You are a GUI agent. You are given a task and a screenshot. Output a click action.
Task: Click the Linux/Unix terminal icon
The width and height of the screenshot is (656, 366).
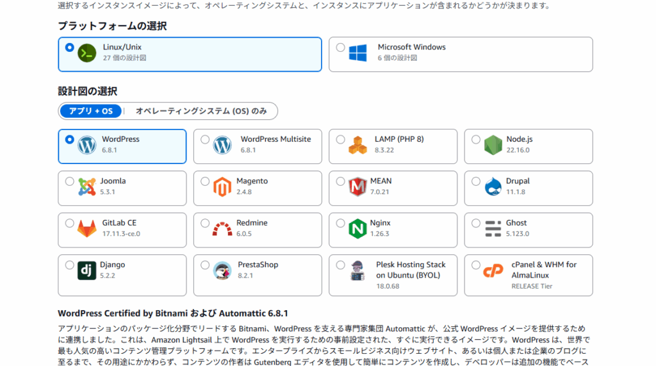pyautogui.click(x=87, y=53)
